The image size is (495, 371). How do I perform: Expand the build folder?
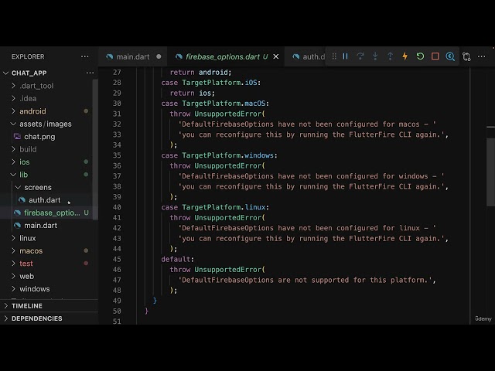[28, 149]
